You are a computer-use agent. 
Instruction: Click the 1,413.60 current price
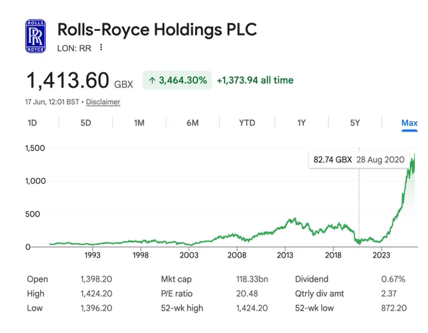[x=68, y=80]
